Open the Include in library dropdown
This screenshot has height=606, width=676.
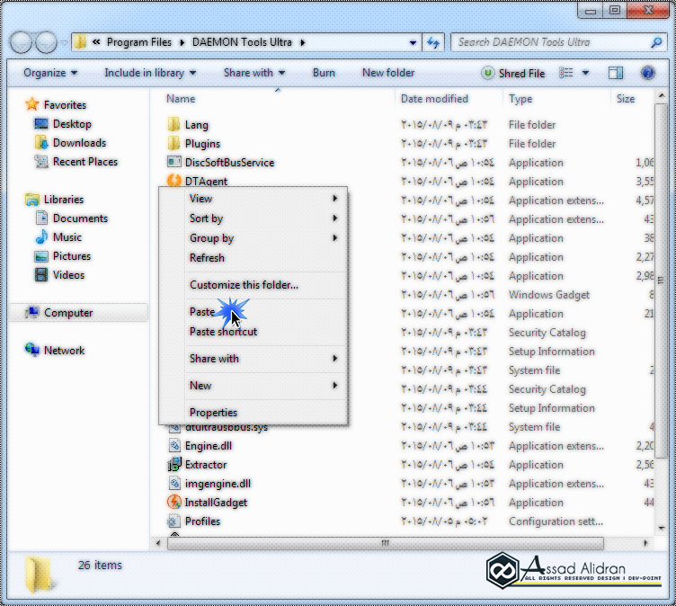click(x=150, y=73)
